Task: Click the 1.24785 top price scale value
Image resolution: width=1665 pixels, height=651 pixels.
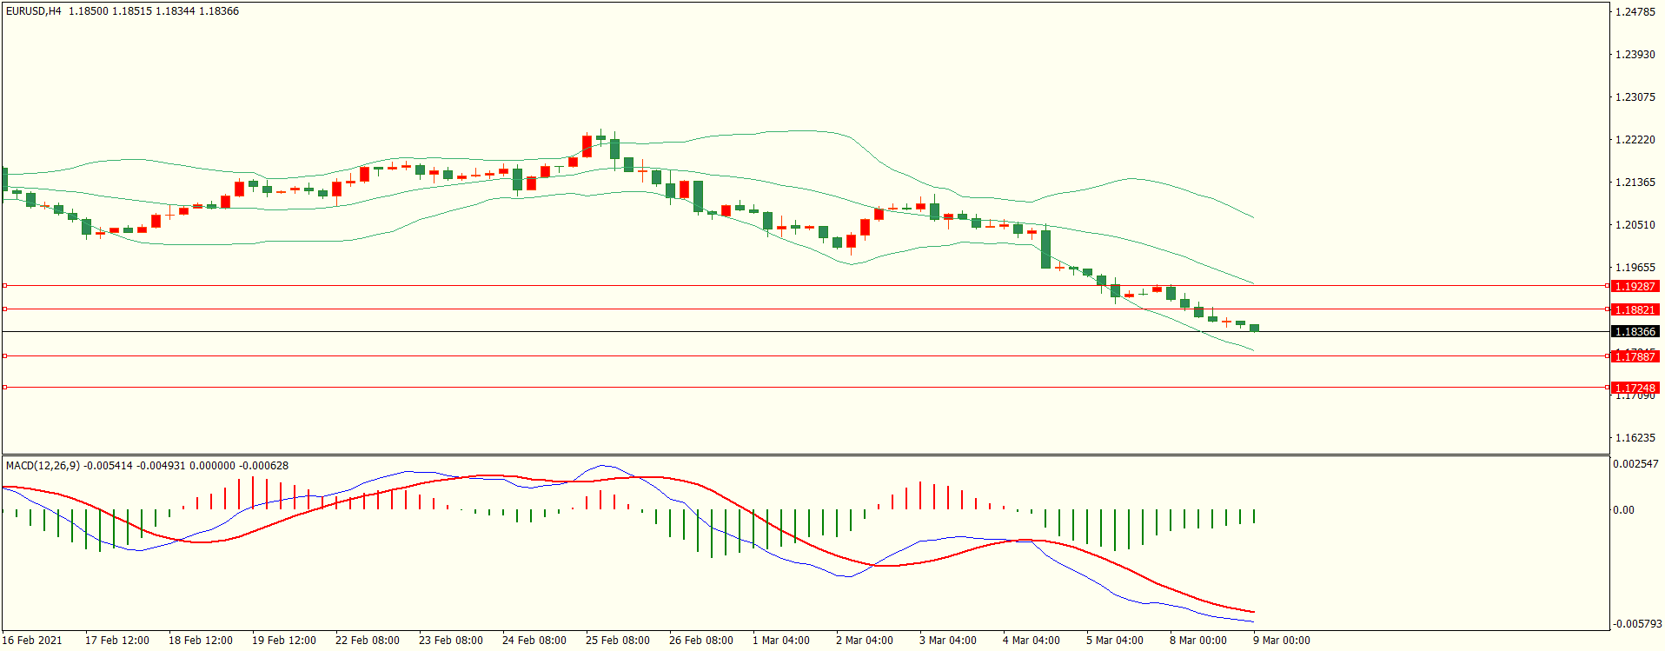Action: 1635,12
